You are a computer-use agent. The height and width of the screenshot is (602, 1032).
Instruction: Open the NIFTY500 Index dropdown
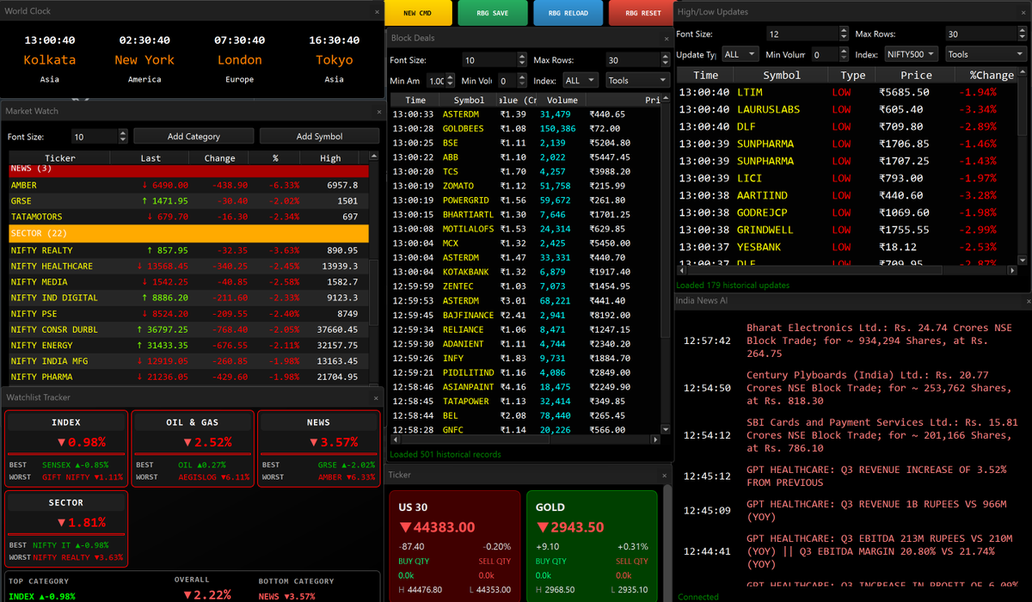(x=912, y=53)
